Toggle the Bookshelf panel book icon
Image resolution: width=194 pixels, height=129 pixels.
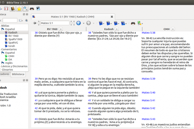[13, 9]
